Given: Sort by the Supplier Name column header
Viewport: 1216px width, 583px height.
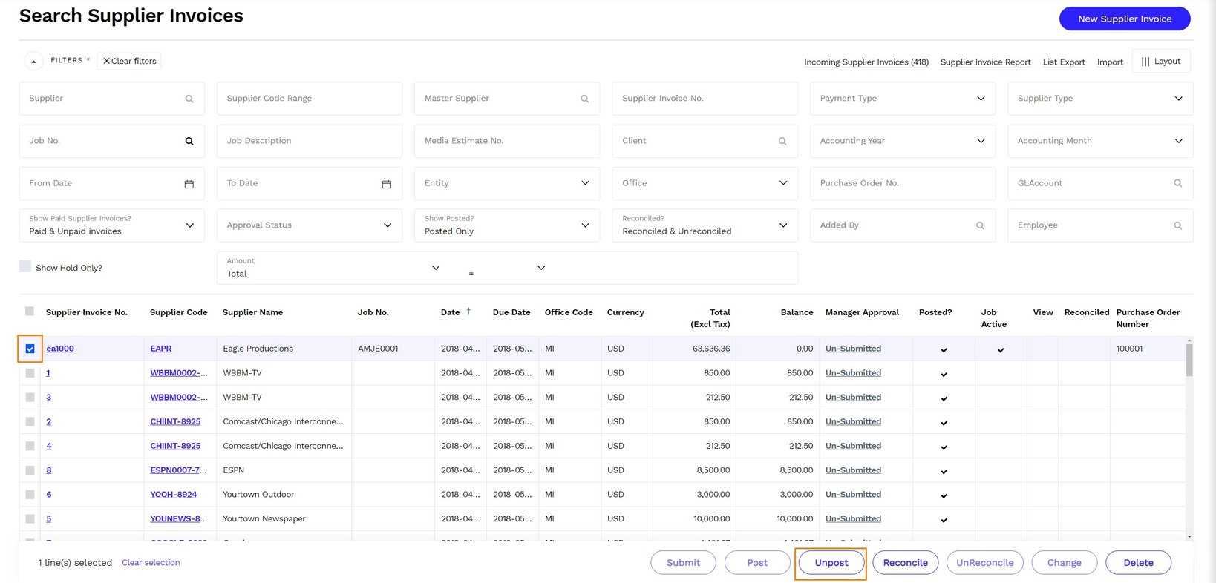Looking at the screenshot, I should click(x=252, y=312).
